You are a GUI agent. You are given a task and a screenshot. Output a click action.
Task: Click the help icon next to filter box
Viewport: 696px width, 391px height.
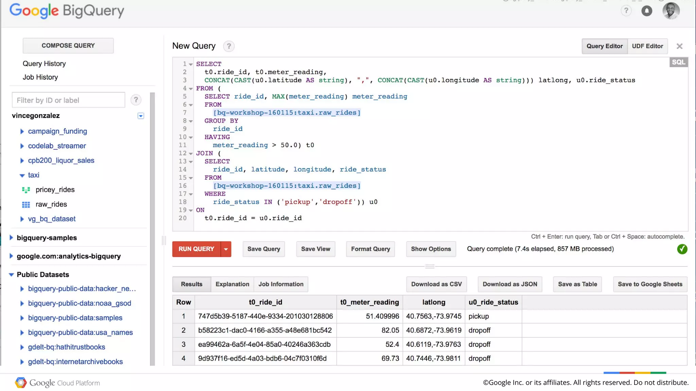click(136, 100)
